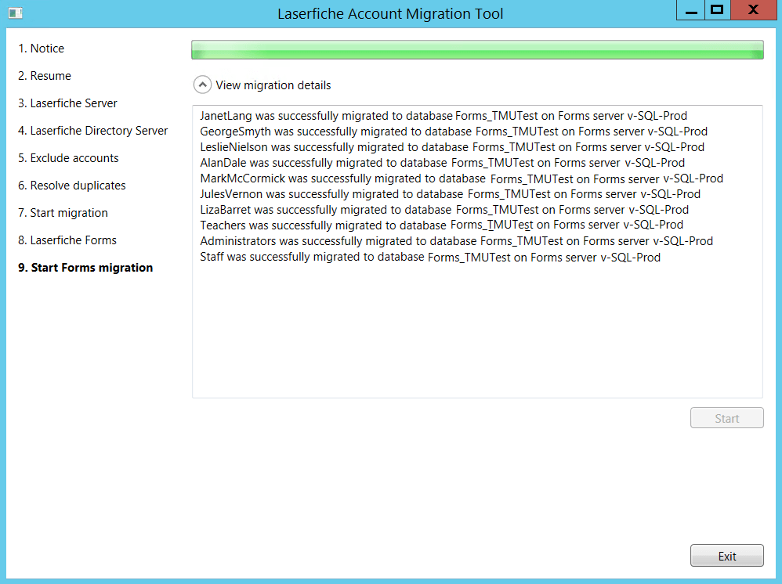Select step 5. Exclude accounts
The height and width of the screenshot is (584, 782).
[68, 158]
